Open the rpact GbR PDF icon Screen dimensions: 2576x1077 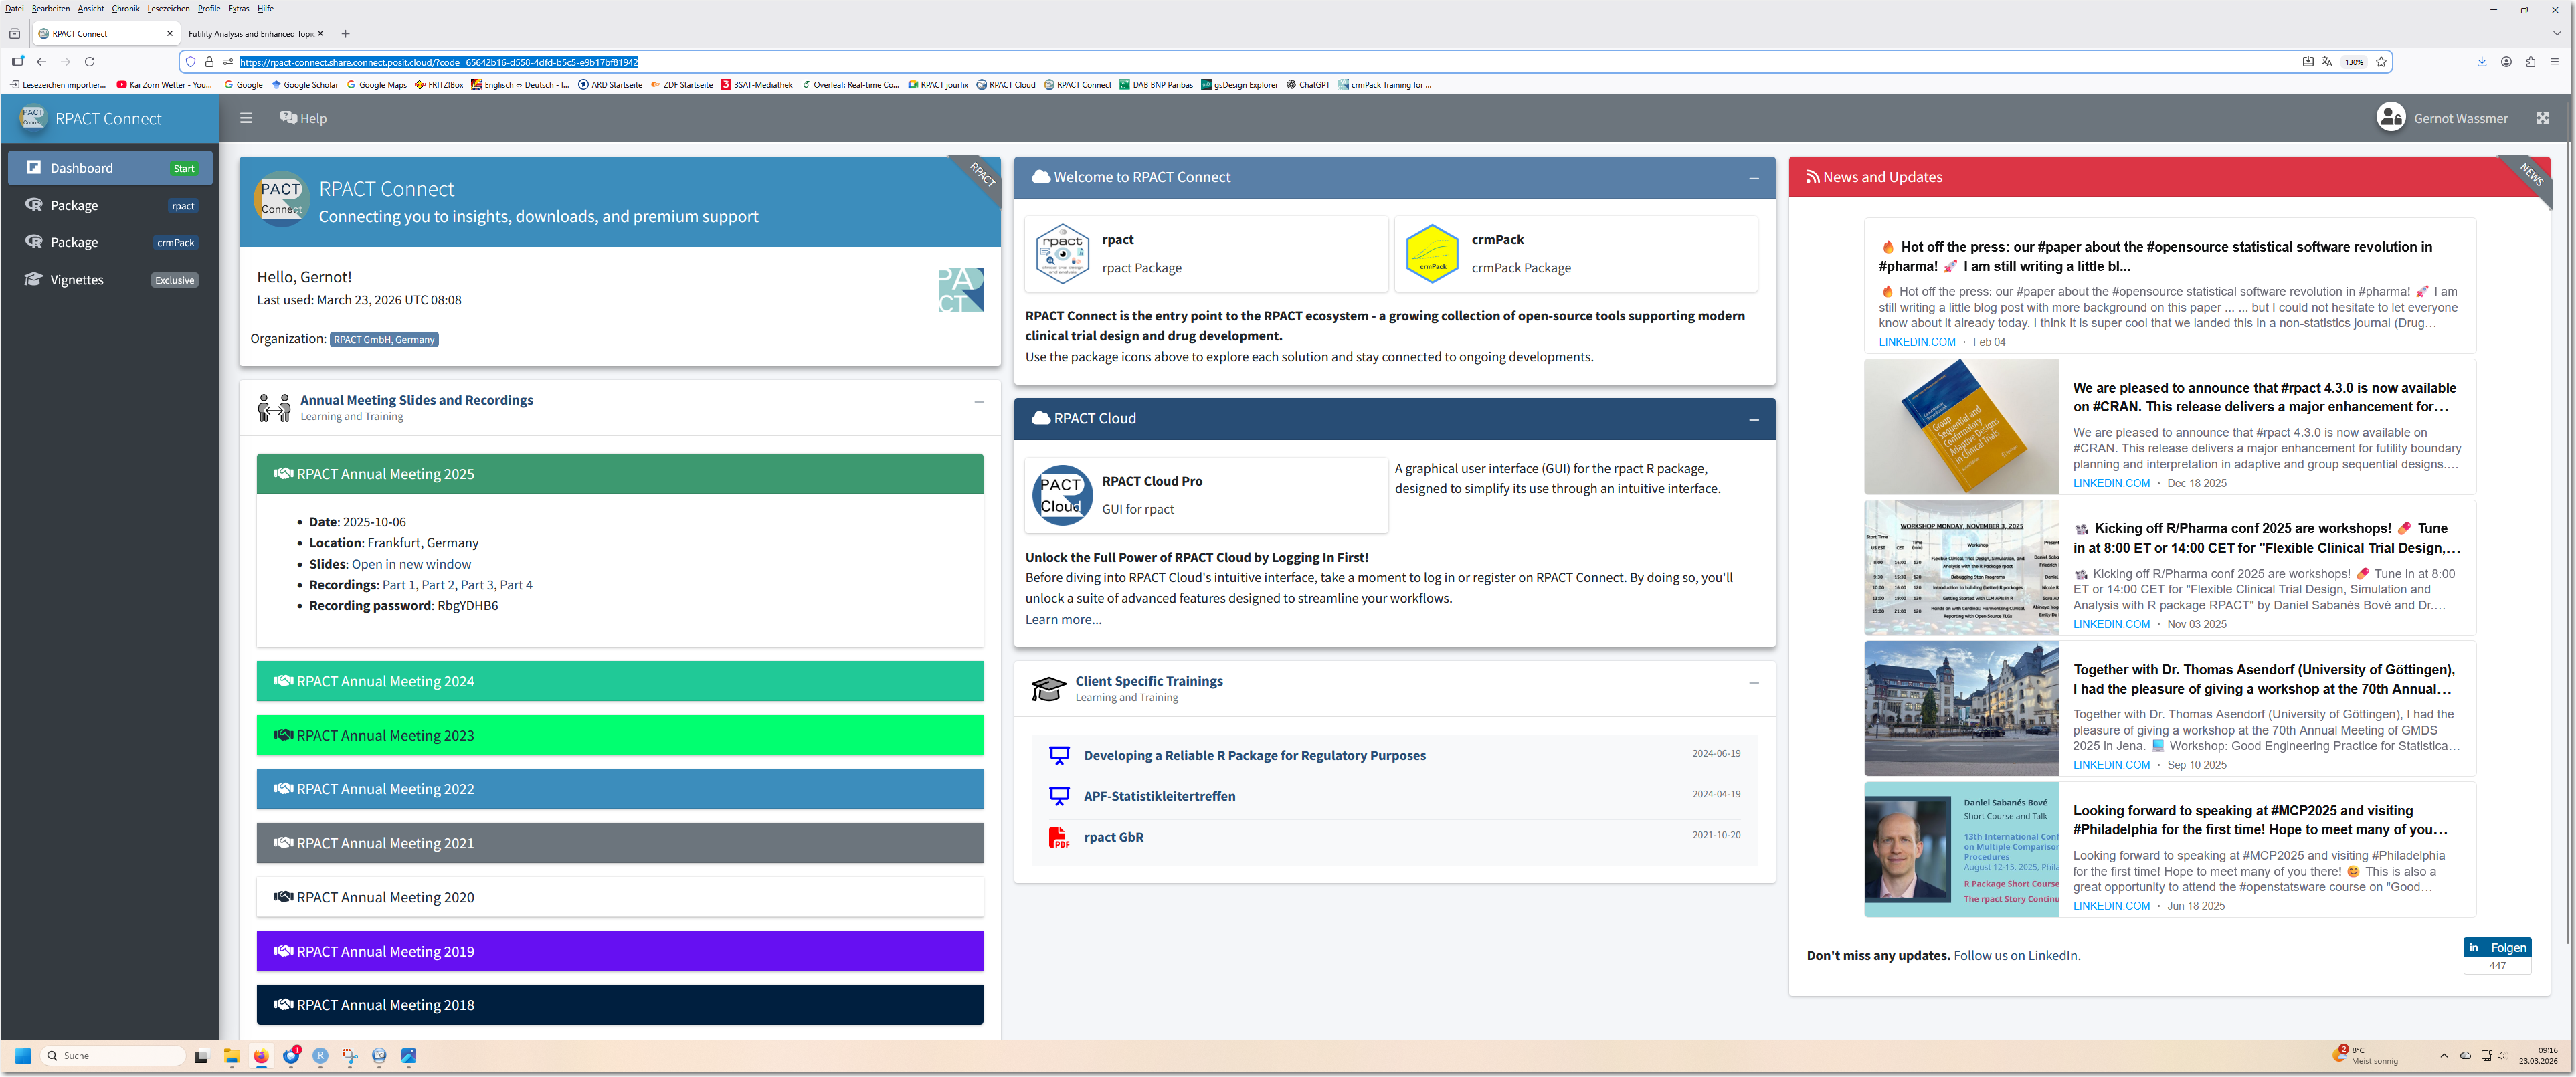point(1058,837)
